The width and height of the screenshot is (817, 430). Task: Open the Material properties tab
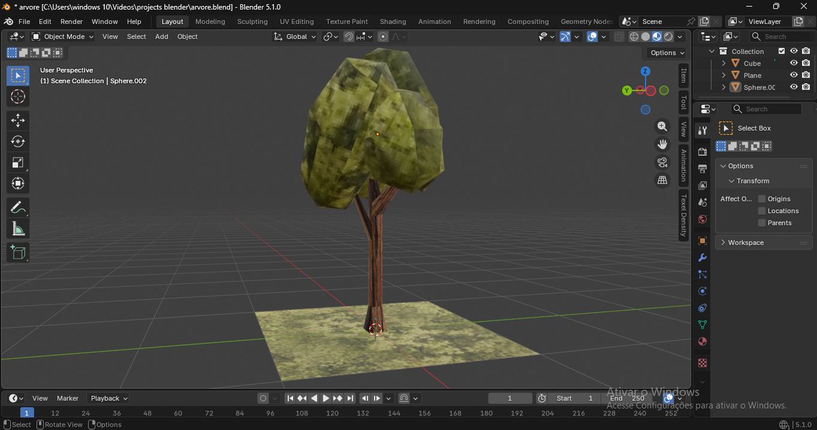click(x=703, y=342)
